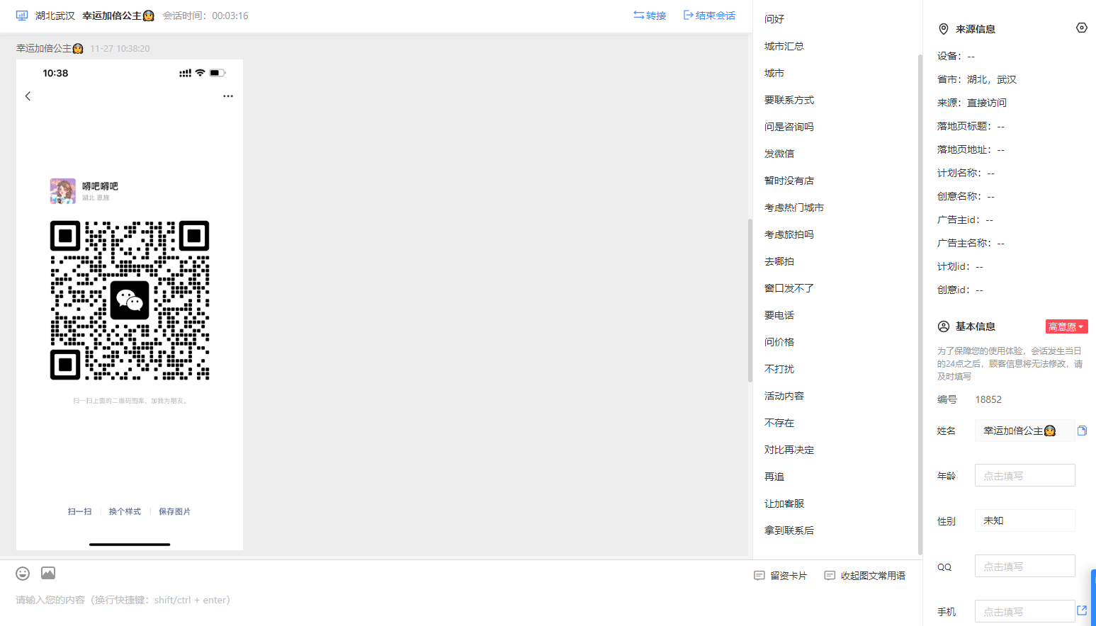
Task: Choose the 再追 quick phrase
Action: (x=774, y=477)
